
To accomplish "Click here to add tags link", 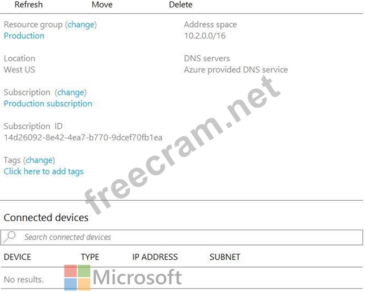I will click(44, 171).
